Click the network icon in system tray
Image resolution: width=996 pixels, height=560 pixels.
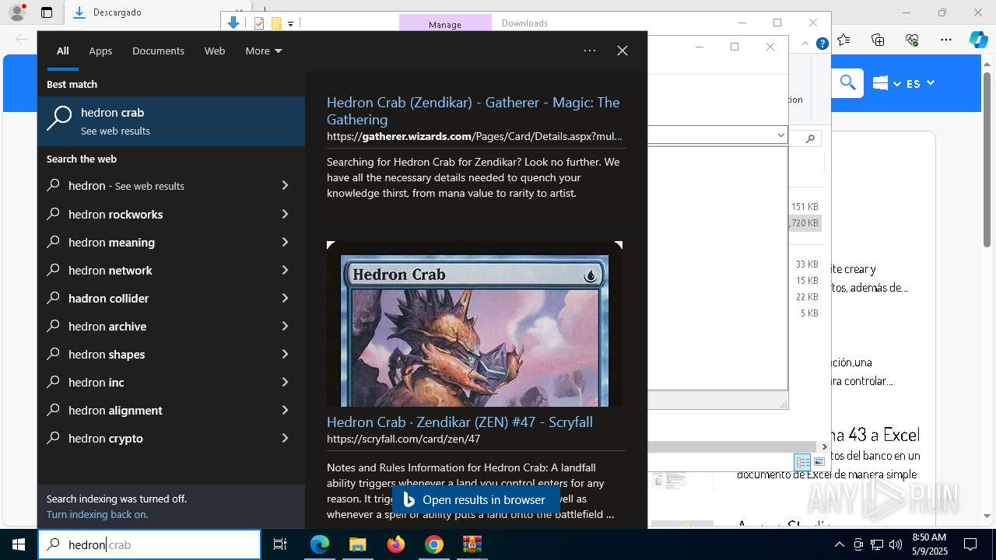coord(877,544)
